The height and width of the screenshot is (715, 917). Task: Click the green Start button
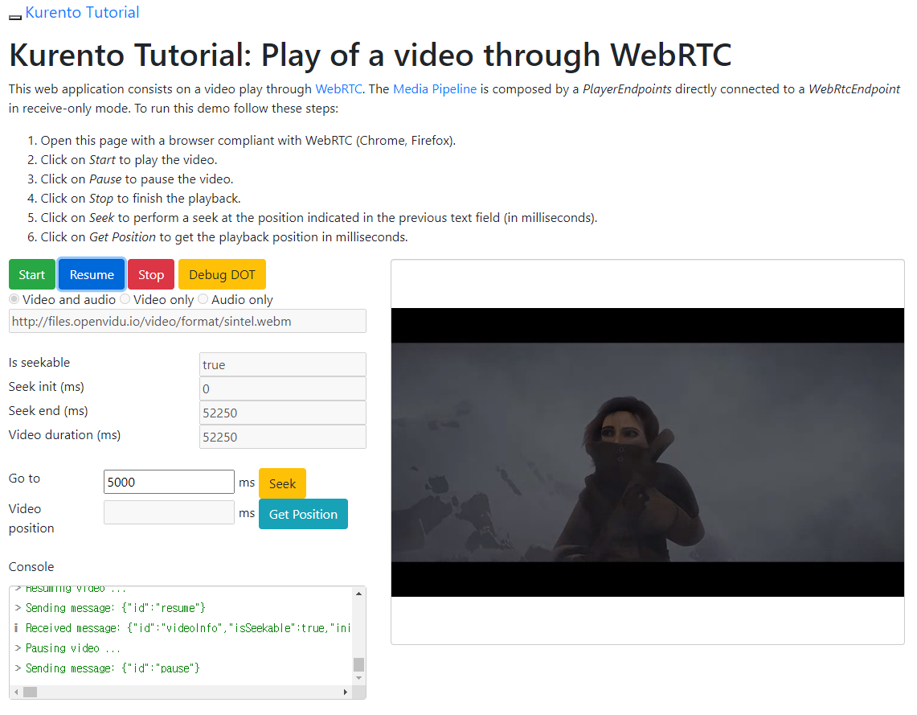coord(31,274)
